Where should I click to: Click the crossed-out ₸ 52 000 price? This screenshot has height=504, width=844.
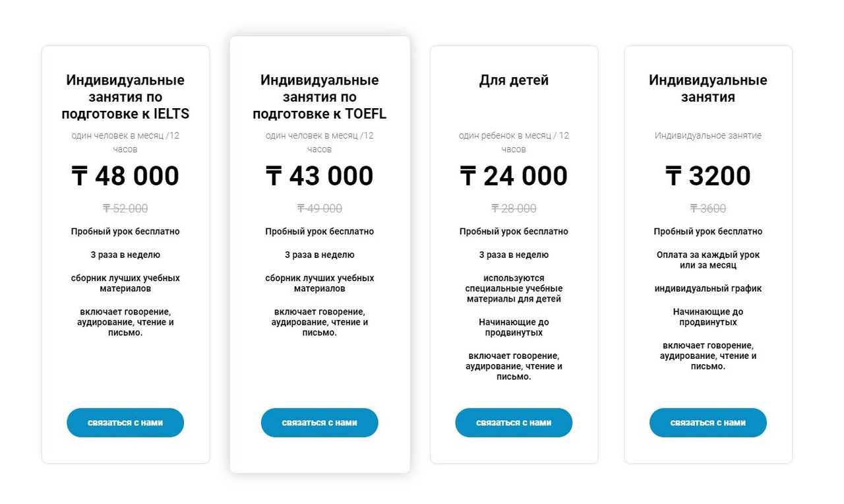(x=125, y=208)
